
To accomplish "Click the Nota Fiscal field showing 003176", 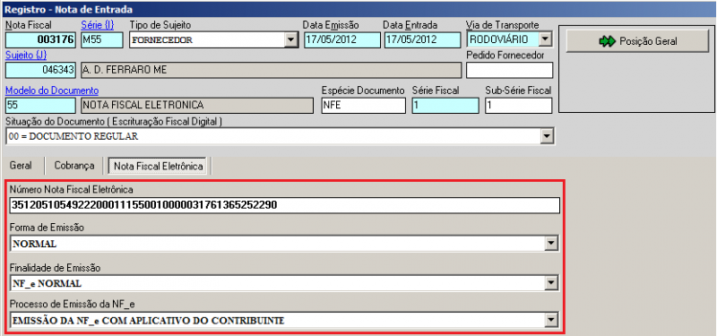I will [41, 39].
